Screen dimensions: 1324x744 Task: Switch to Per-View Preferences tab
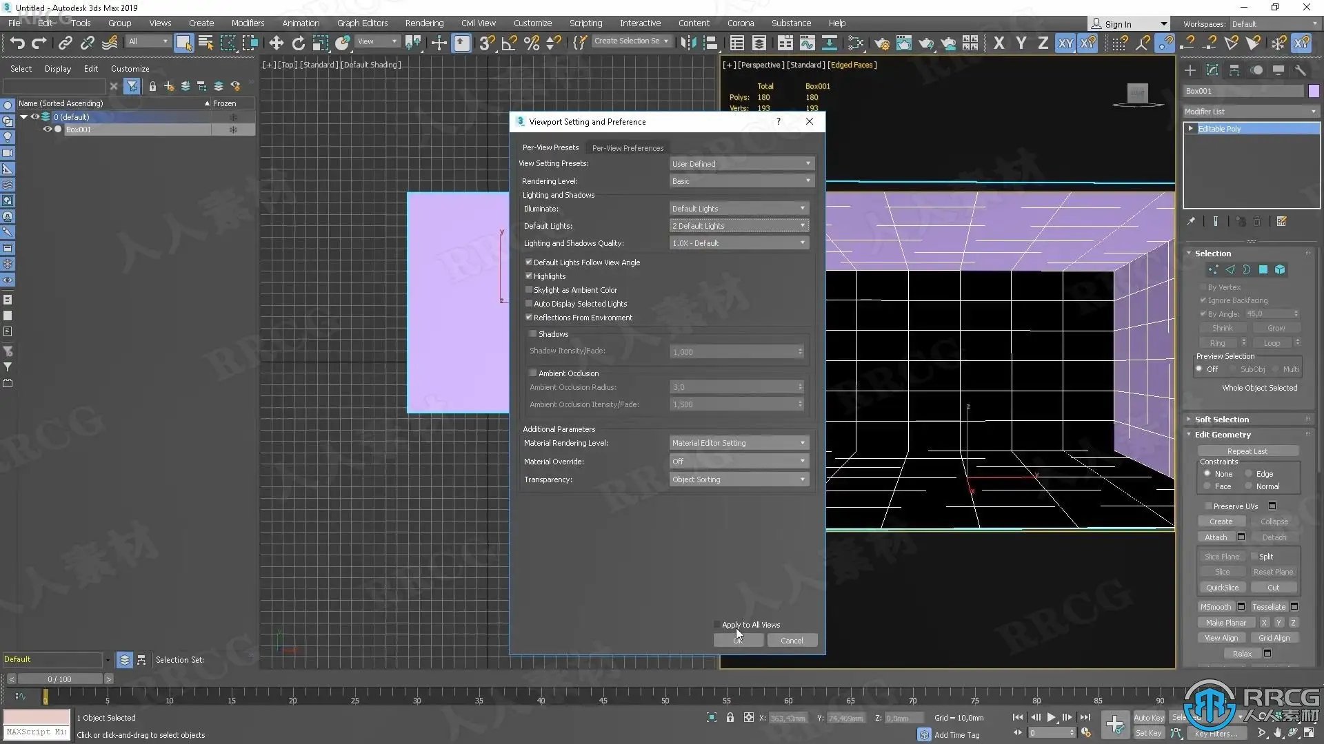[x=628, y=148]
